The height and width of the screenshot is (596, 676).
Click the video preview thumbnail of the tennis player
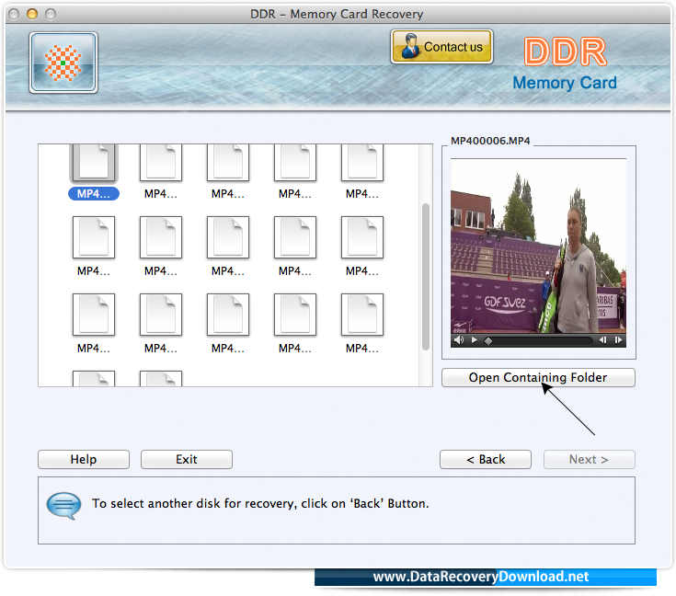point(538,246)
